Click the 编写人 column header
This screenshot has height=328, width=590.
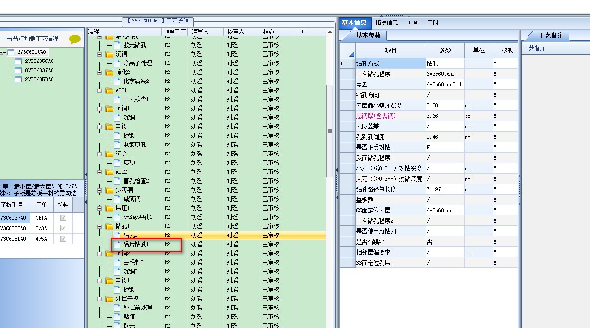206,31
